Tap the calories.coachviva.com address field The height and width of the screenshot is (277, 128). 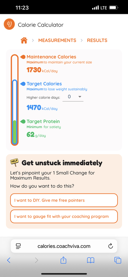[x=64, y=246]
